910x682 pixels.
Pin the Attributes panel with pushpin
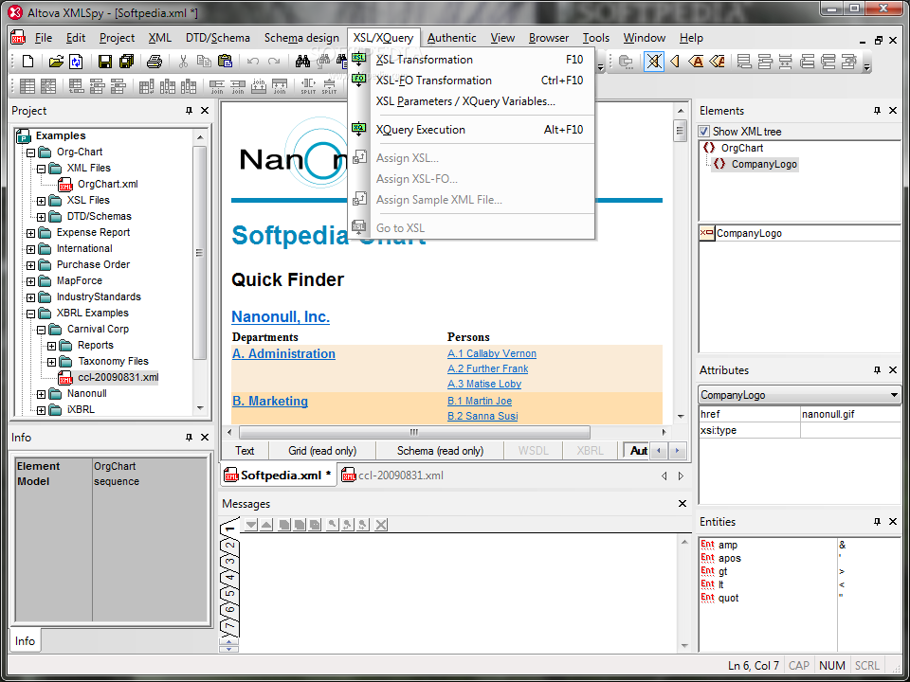(x=877, y=370)
